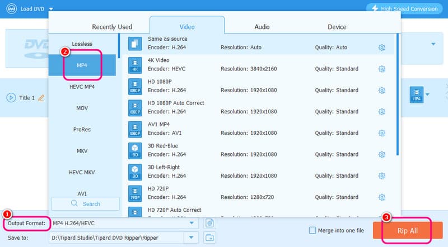Click the MP4 output format icon for Title 1
Screen dimensions: 448x247
pos(417,94)
